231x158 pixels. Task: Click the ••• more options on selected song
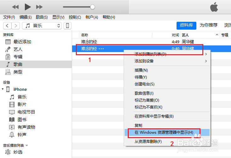tap(101, 49)
